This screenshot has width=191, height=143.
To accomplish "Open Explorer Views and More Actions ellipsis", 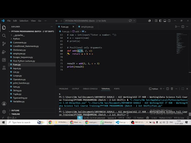I will pos(52,27).
